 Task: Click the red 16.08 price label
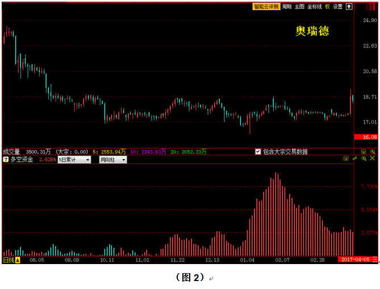(x=365, y=137)
